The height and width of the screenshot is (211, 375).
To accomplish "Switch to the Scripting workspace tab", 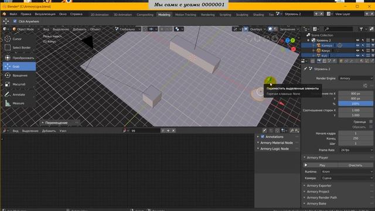I will (x=225, y=15).
